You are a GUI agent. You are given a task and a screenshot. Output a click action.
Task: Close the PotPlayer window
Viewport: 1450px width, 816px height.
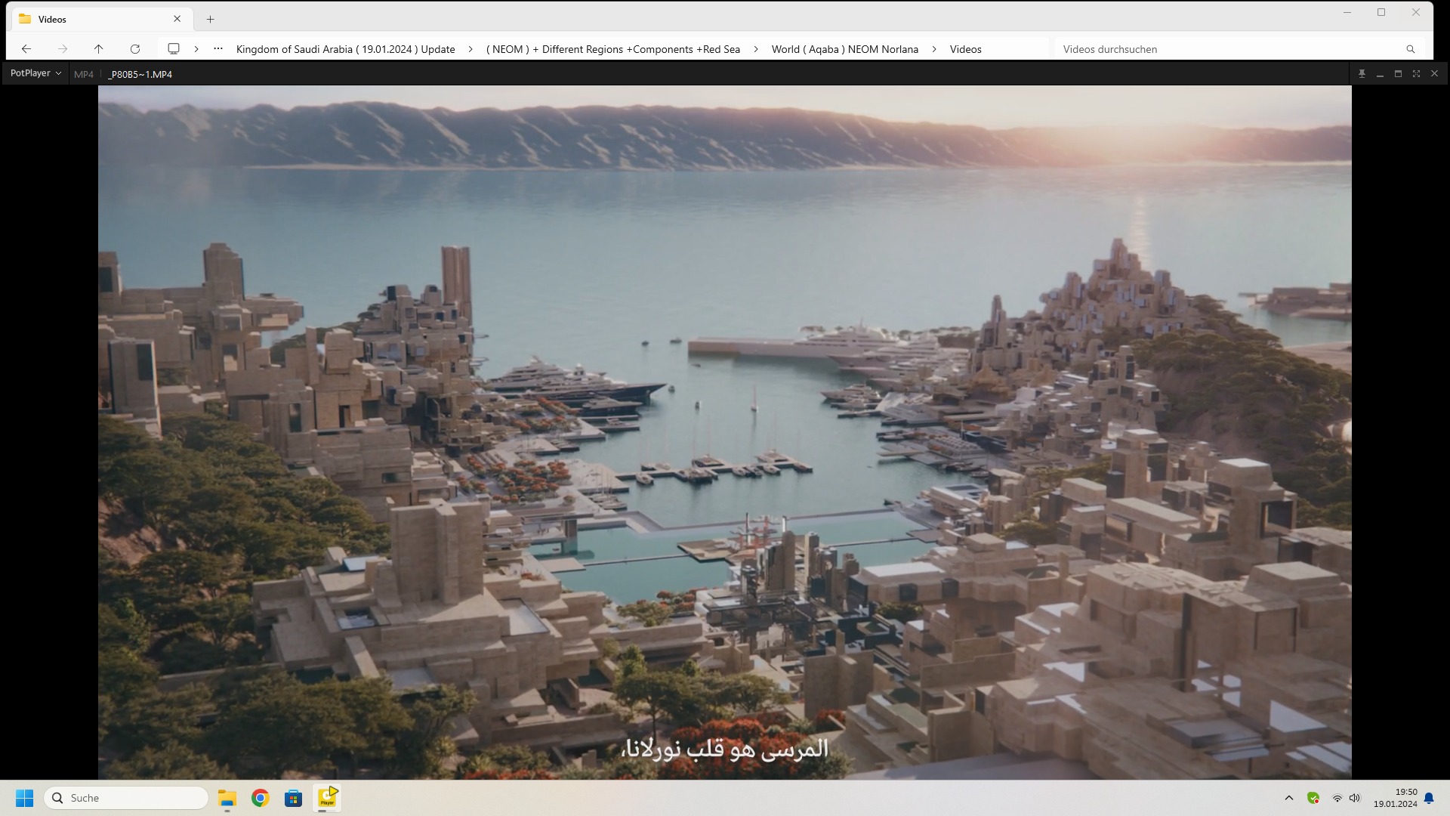1434,73
